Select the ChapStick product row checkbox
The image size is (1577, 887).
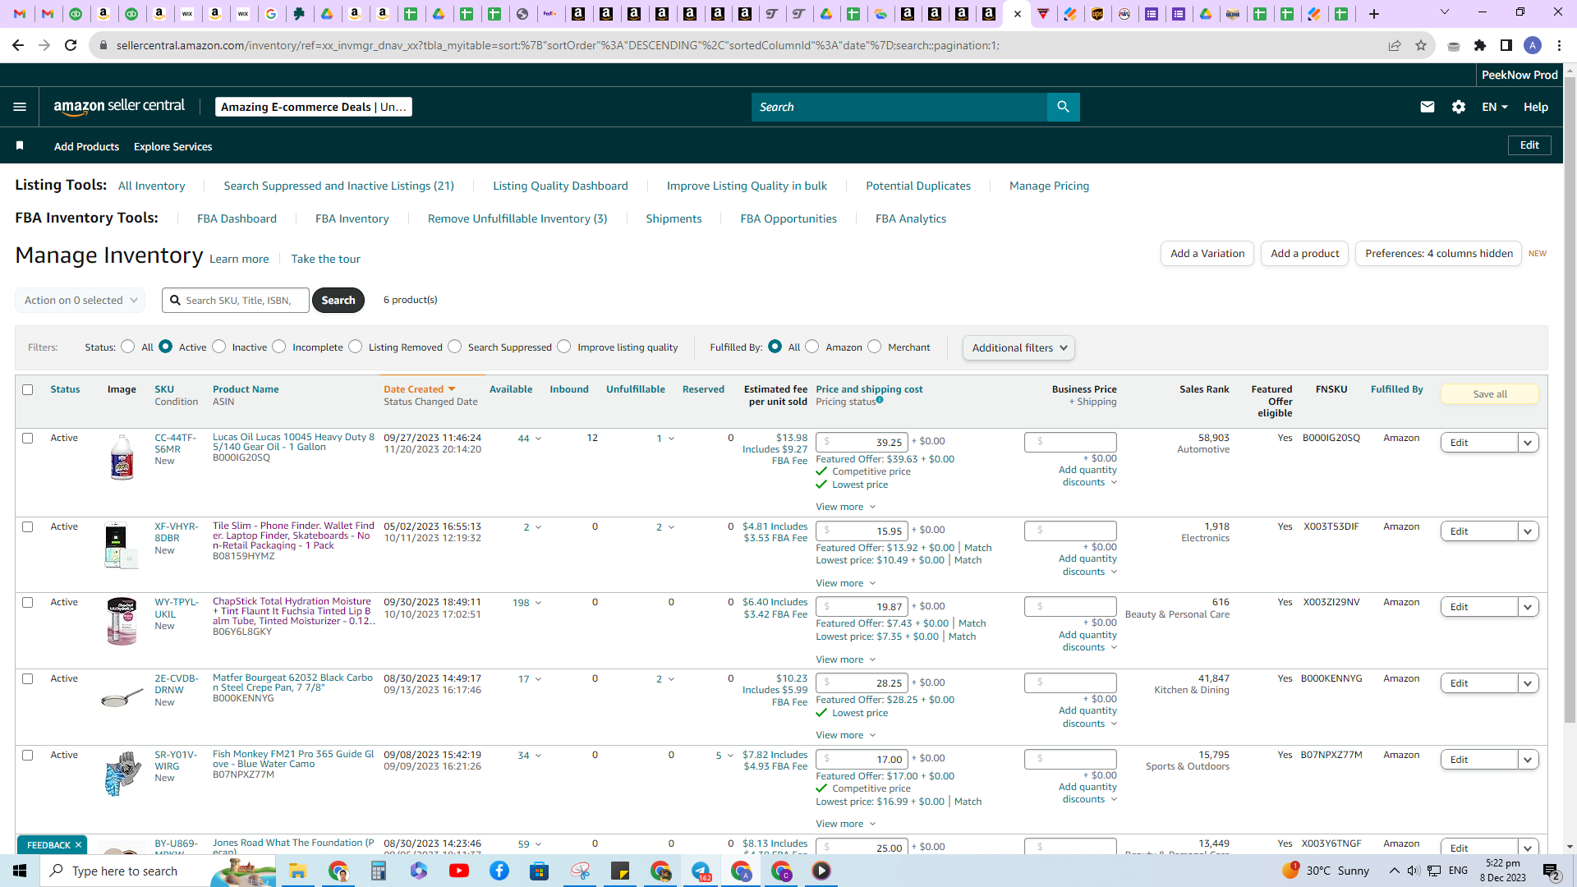28,602
